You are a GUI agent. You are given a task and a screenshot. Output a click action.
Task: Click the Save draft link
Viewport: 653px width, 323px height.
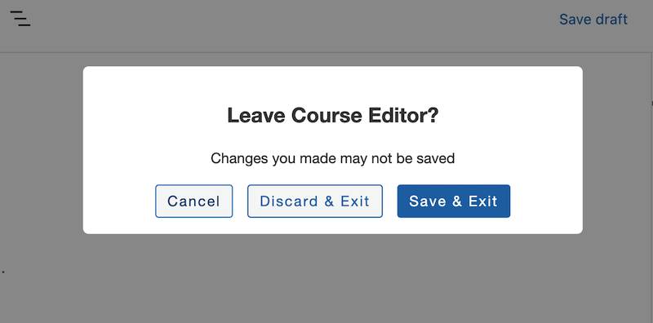(593, 20)
